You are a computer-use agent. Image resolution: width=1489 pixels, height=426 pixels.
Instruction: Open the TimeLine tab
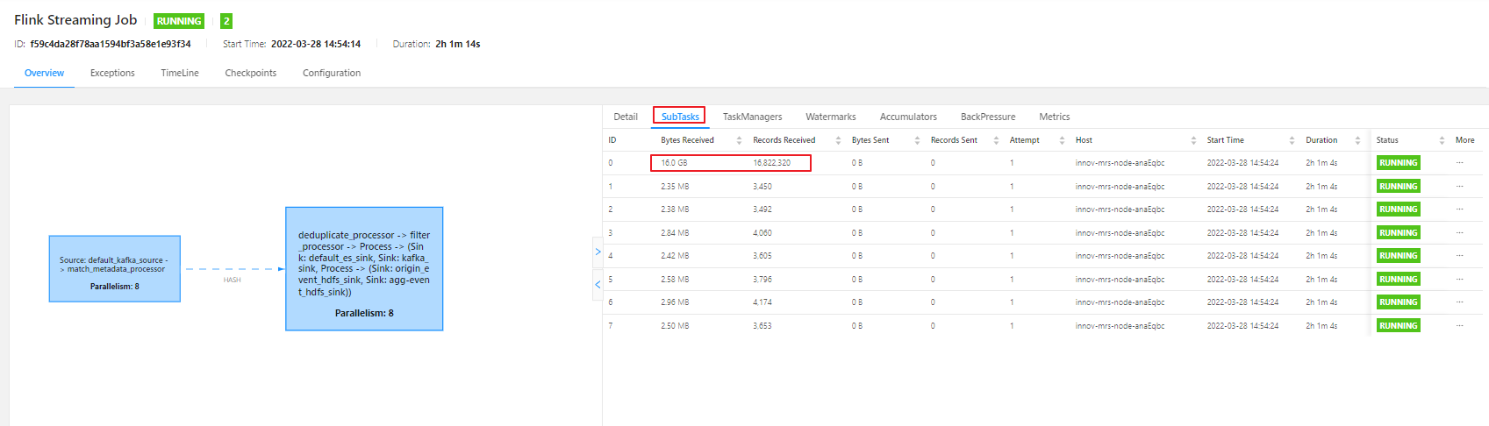(180, 73)
